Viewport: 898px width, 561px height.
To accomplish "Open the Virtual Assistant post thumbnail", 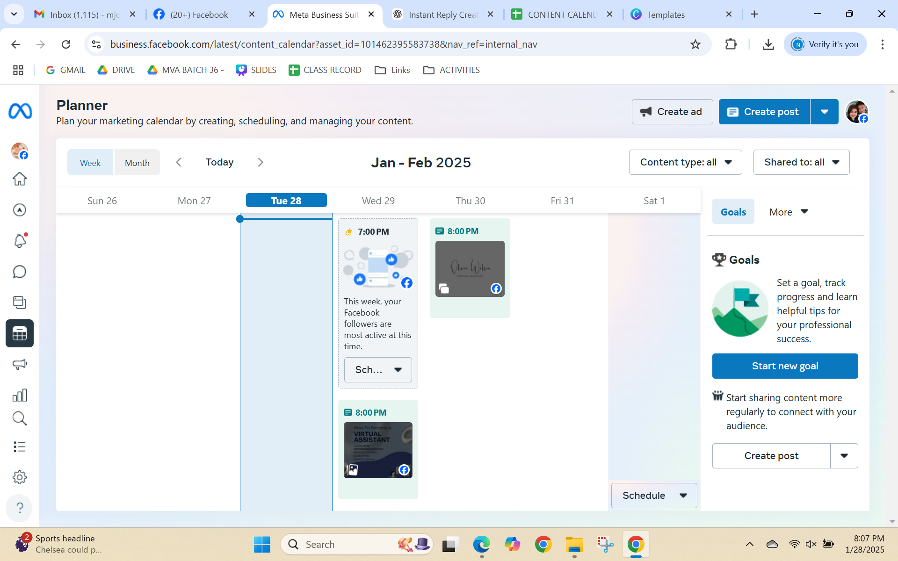I will point(378,450).
